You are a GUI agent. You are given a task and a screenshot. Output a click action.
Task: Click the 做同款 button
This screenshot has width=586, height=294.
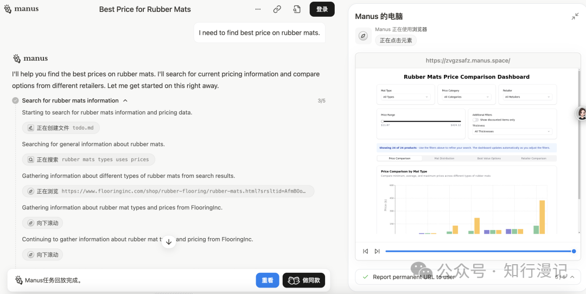[x=304, y=280]
